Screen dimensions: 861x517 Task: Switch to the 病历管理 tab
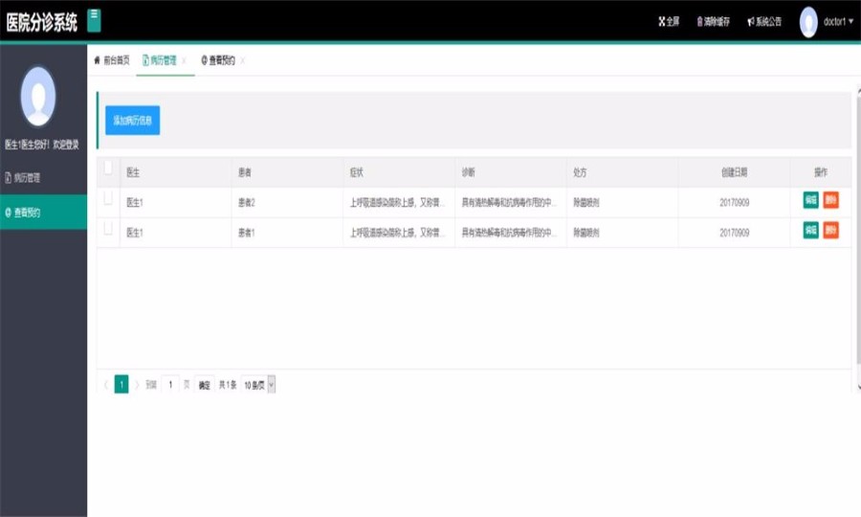click(159, 60)
